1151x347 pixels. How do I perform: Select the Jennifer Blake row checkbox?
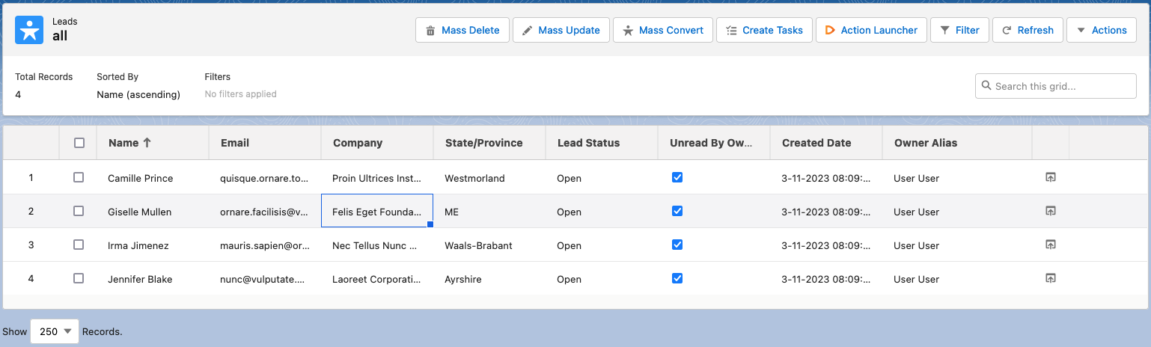79,278
